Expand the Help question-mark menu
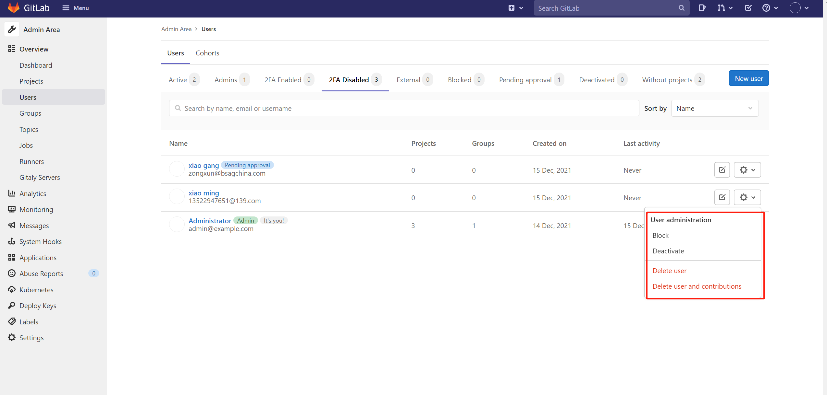Screen dimensions: 827x395 770,8
